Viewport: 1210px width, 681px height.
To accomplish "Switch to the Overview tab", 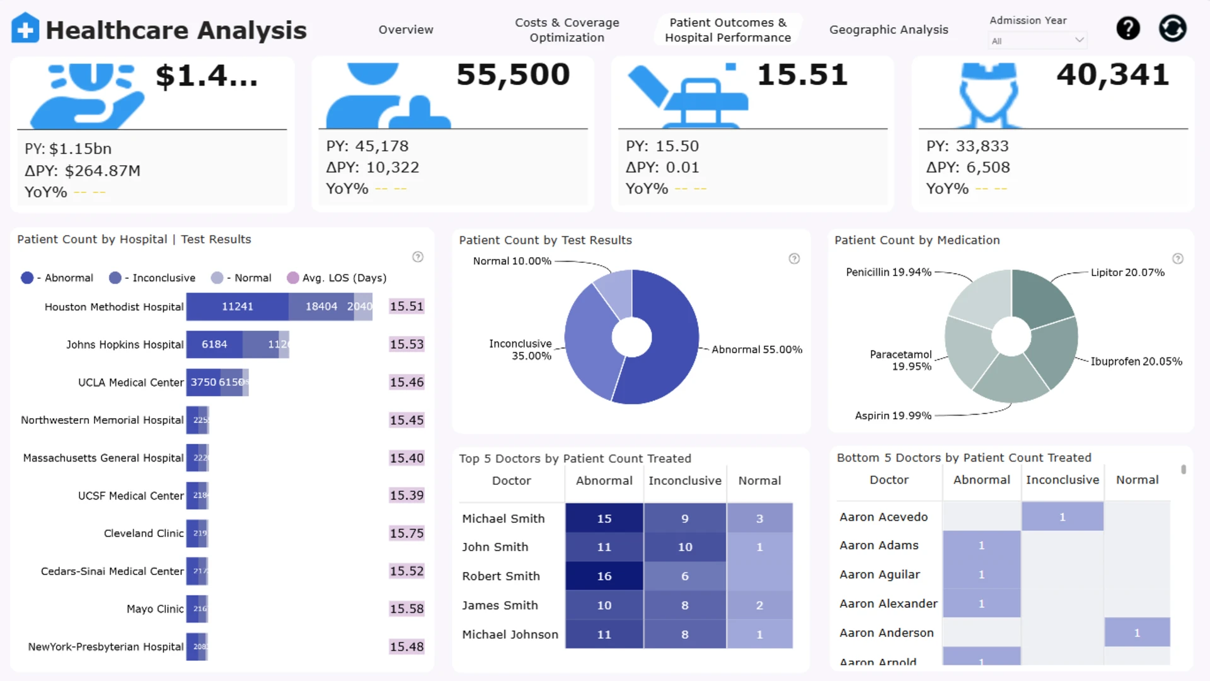I will pyautogui.click(x=406, y=30).
